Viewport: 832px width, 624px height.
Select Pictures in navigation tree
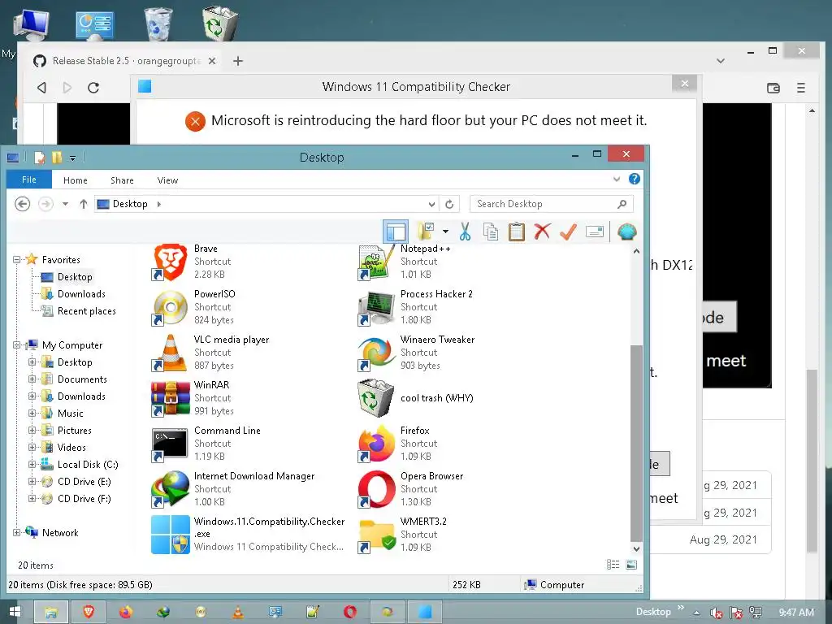tap(74, 431)
